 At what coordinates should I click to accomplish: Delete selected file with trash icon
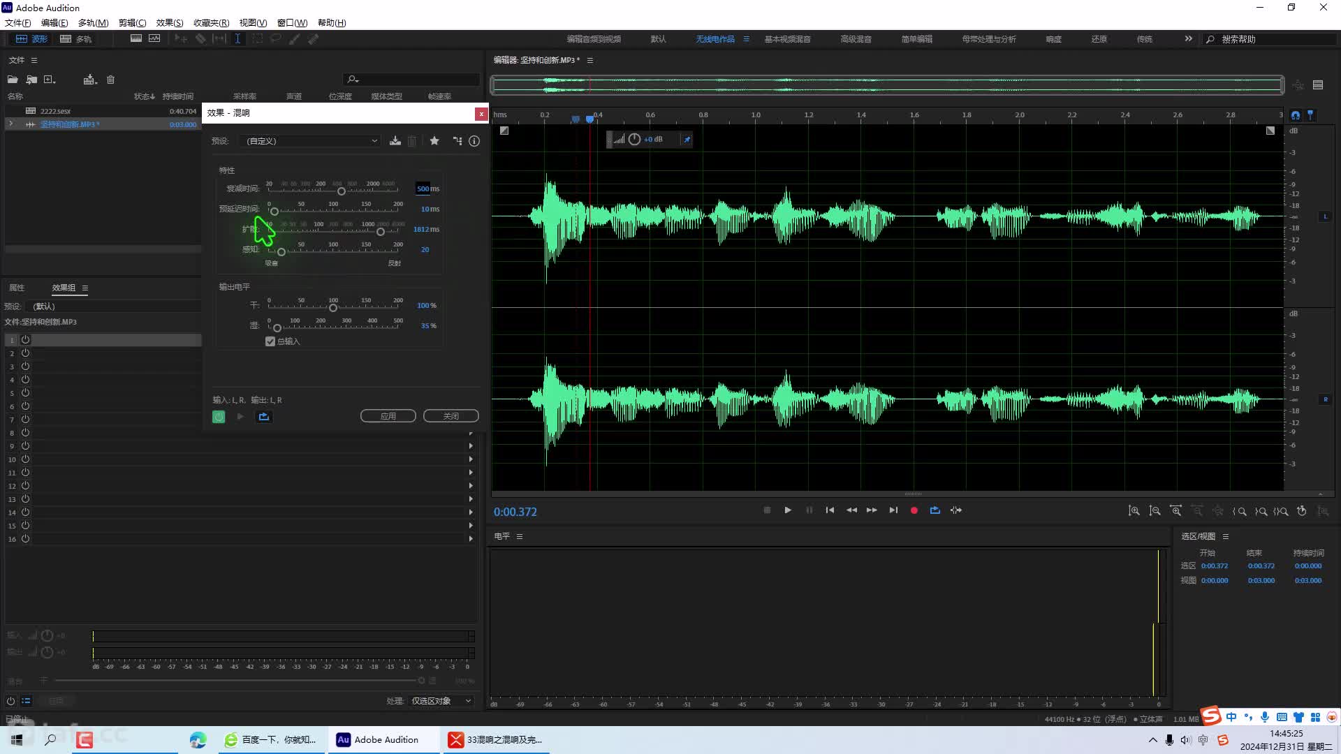(x=110, y=80)
